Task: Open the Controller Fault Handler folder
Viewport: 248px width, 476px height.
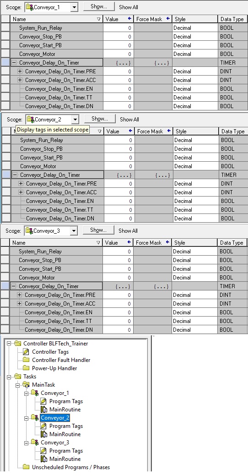Action: point(61,360)
